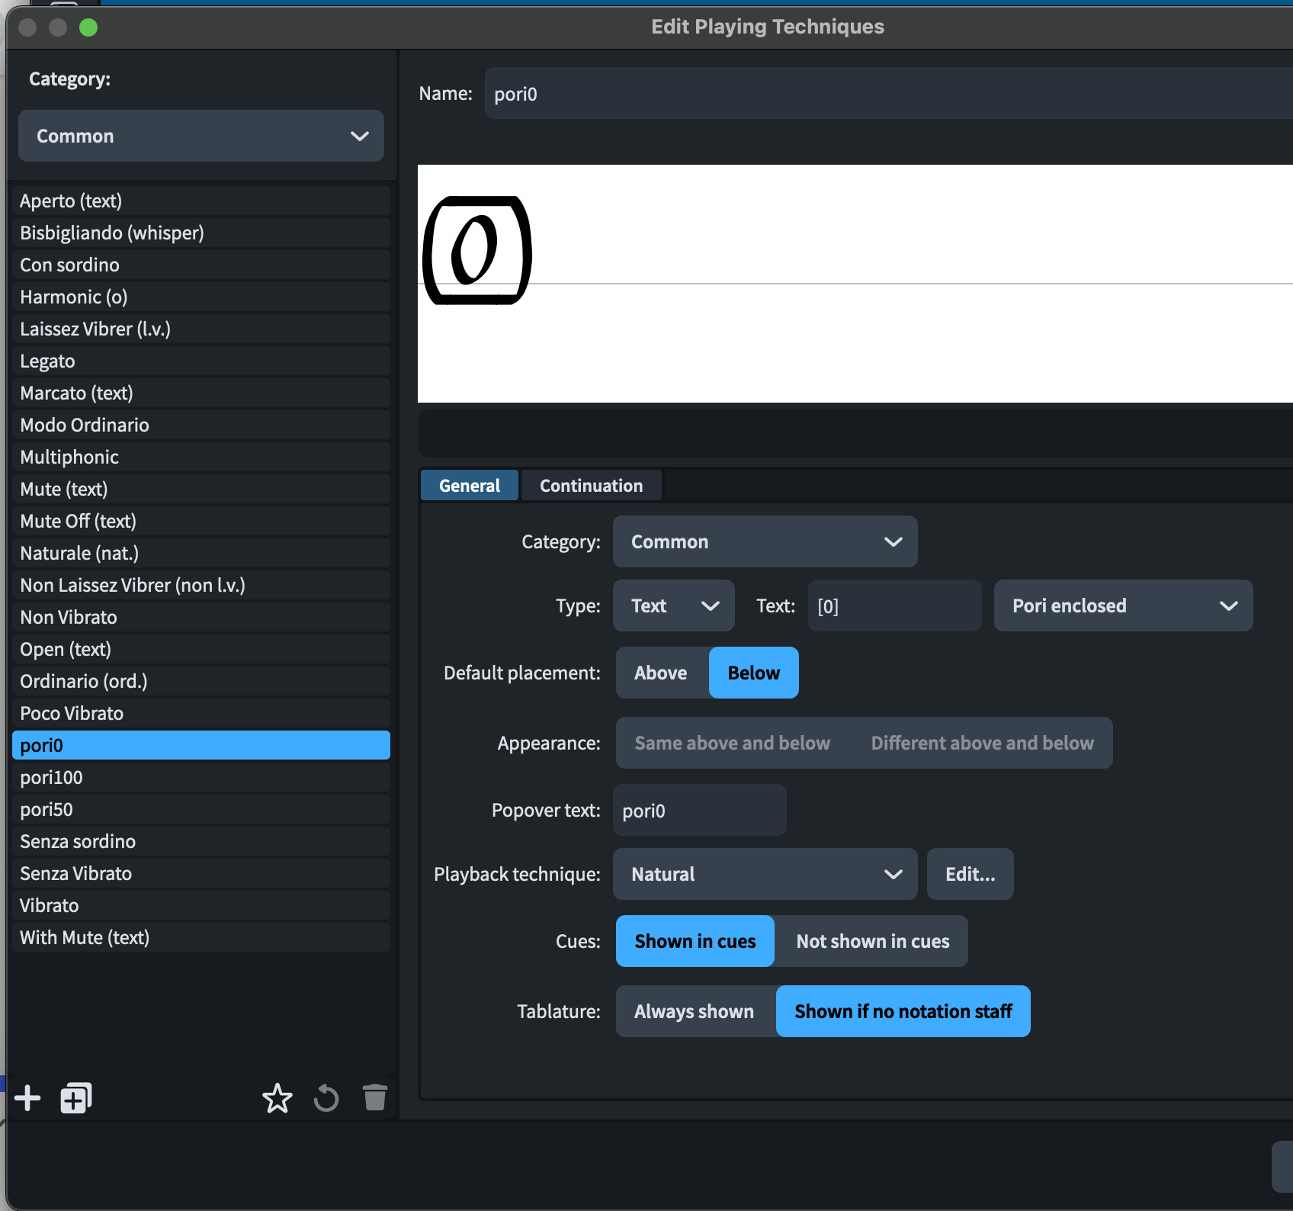Select Not shown in cues
This screenshot has height=1211, width=1293.
tap(872, 941)
